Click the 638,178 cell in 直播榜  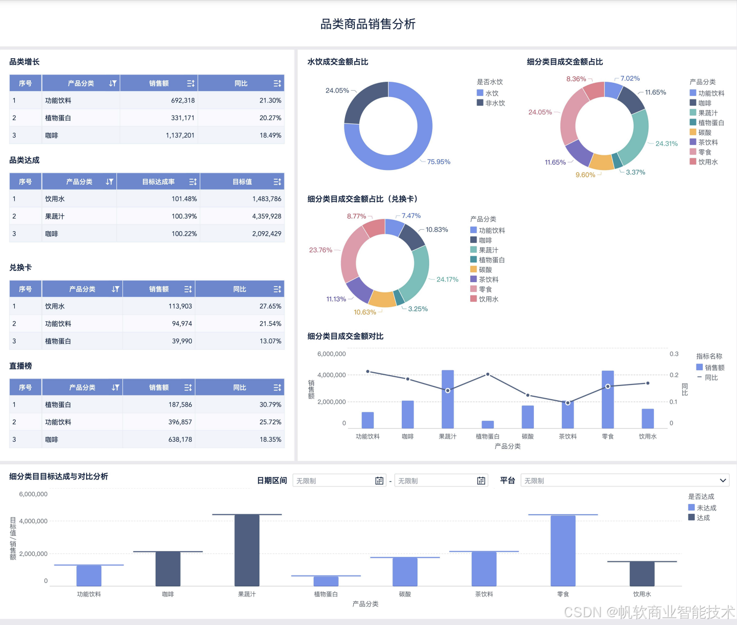coord(159,439)
